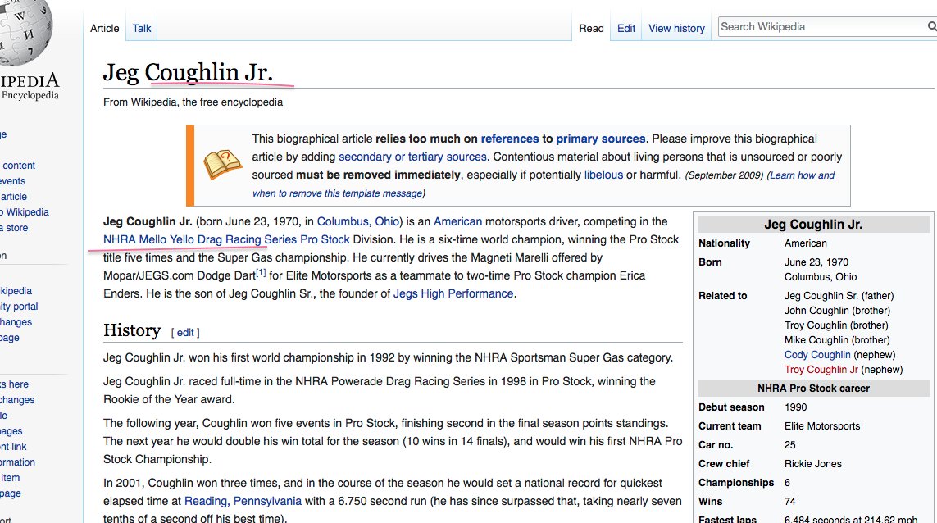Click 'Jeg Coughlin Sr. (father)' in infobox
The width and height of the screenshot is (937, 523).
[x=839, y=296]
